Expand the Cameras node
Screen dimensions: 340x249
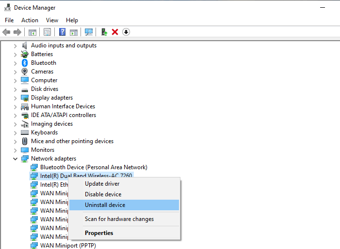(x=15, y=72)
